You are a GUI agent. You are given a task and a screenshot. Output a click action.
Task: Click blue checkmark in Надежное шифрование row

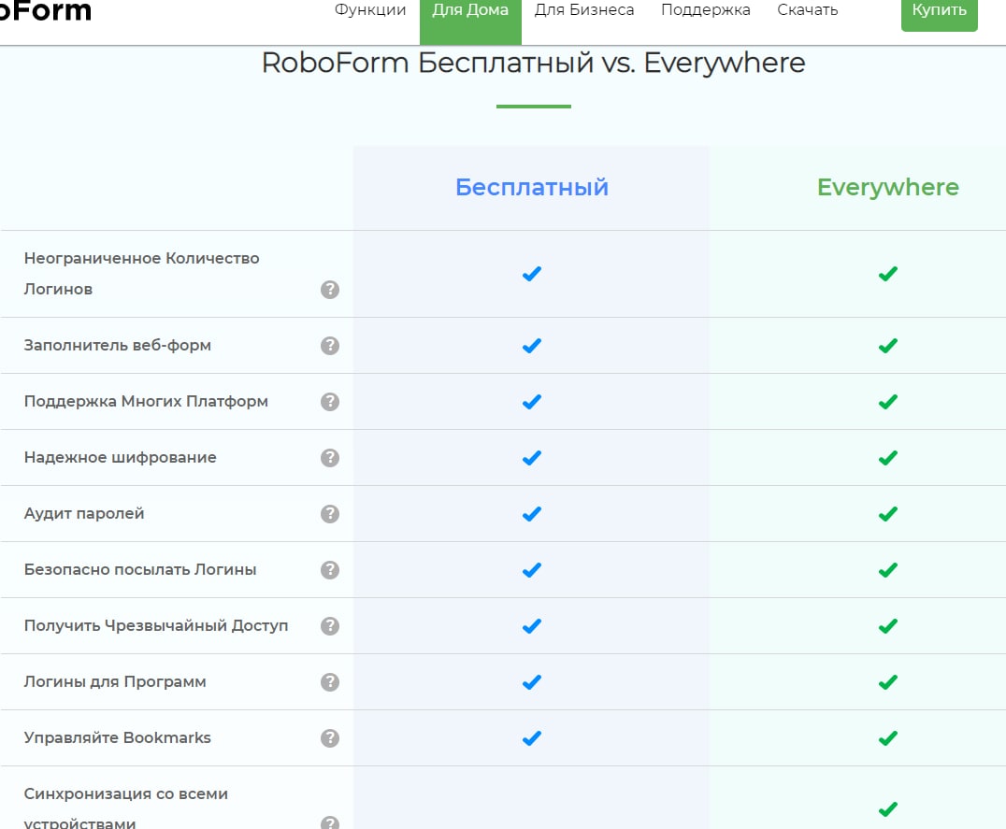click(532, 458)
